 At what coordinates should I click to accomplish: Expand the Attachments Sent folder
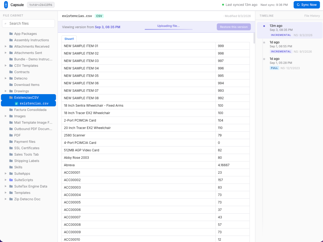click(6, 53)
